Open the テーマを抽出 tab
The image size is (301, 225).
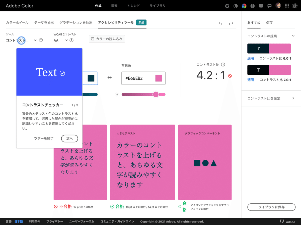click(x=44, y=23)
